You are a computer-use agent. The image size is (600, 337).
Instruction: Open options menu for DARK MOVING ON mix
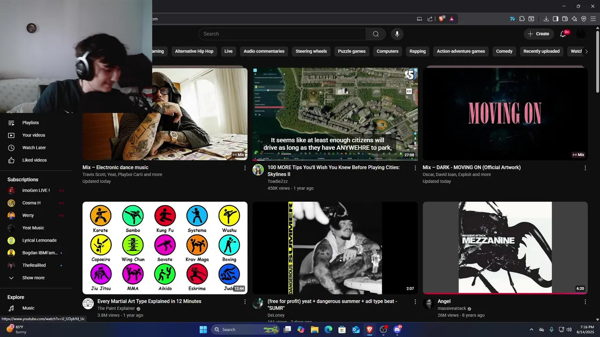coord(585,168)
